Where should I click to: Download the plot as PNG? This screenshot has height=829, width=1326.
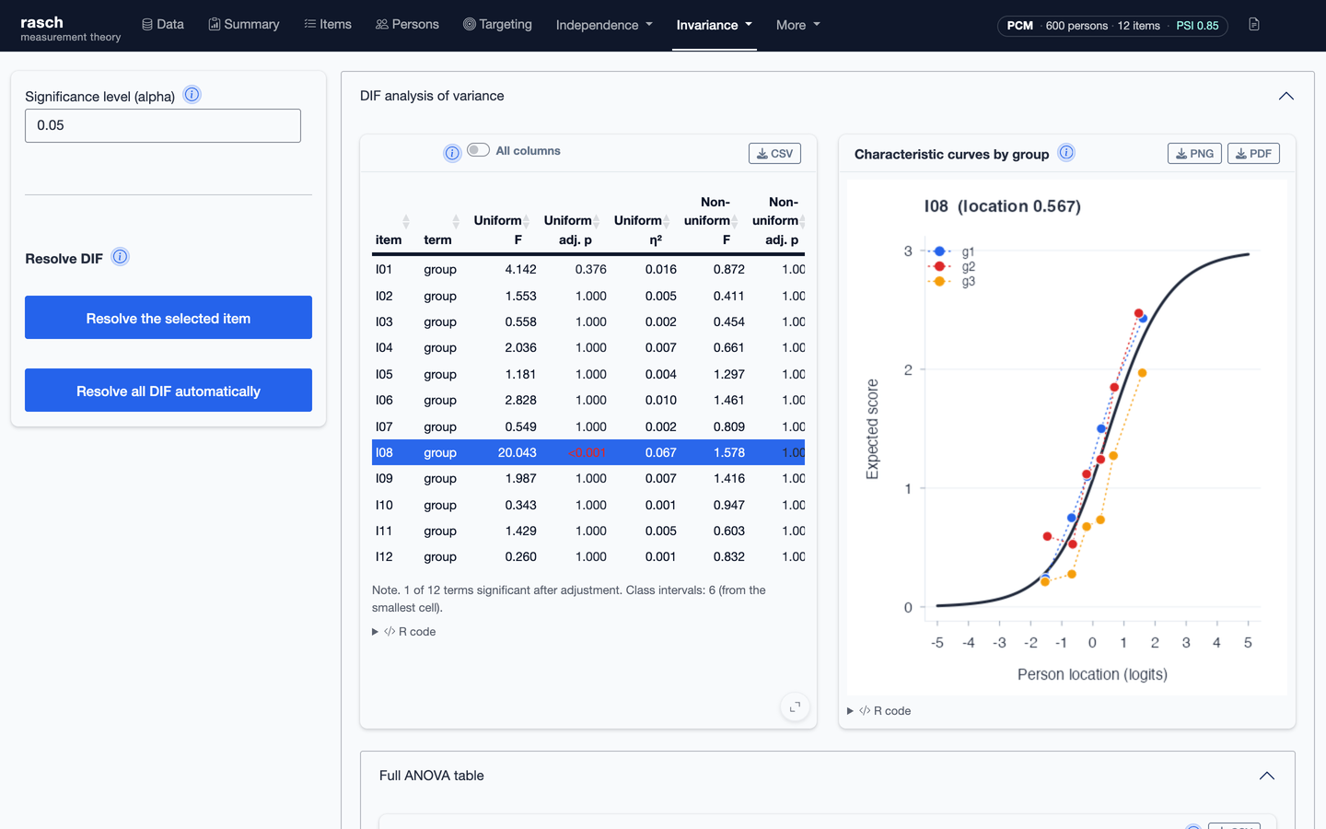[x=1194, y=154]
